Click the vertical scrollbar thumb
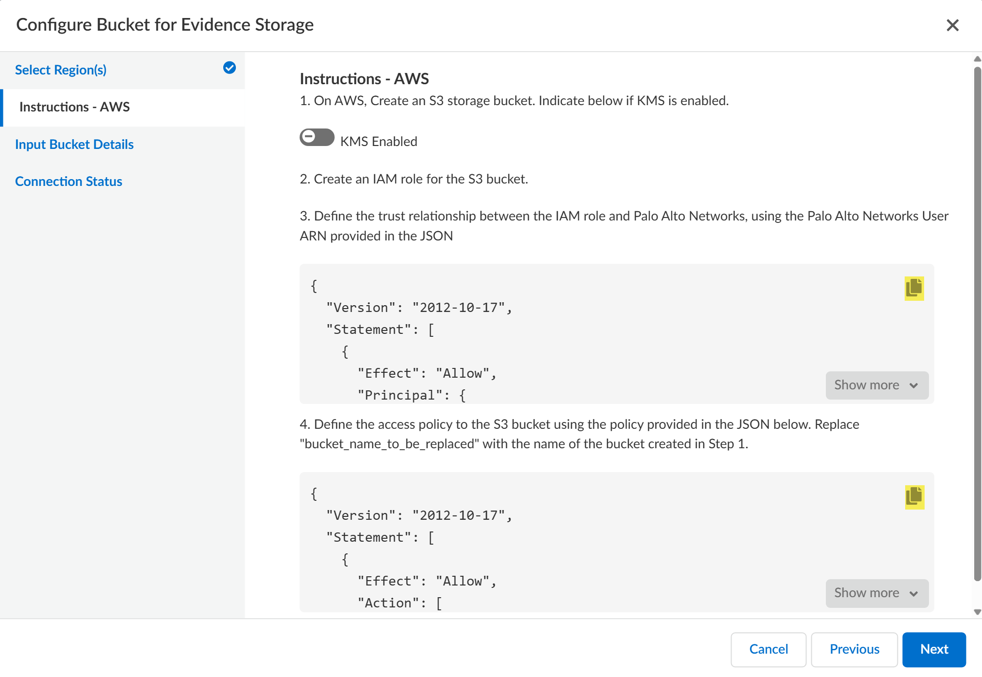Image resolution: width=982 pixels, height=677 pixels. click(x=977, y=321)
